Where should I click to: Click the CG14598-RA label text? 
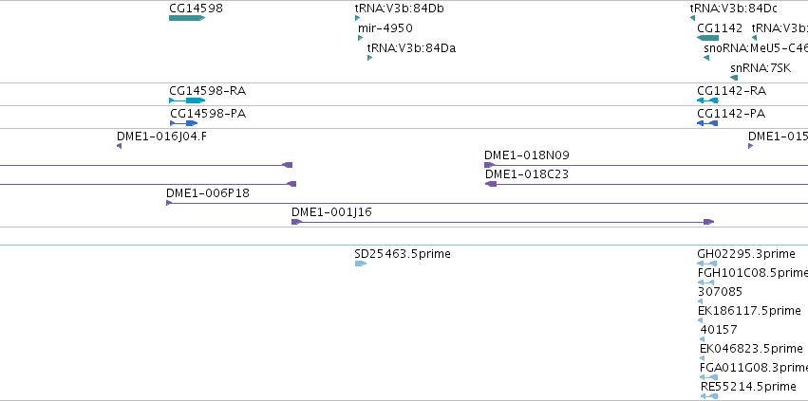208,91
